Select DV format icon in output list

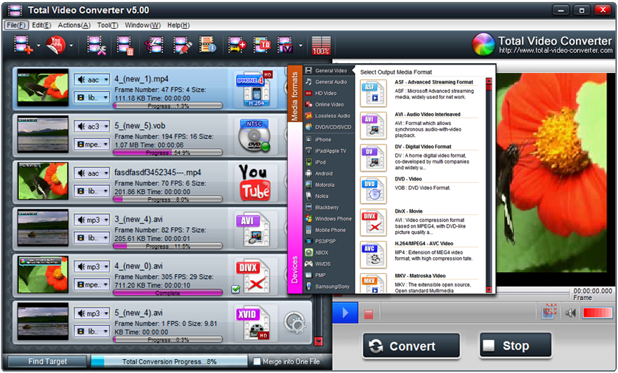point(373,158)
